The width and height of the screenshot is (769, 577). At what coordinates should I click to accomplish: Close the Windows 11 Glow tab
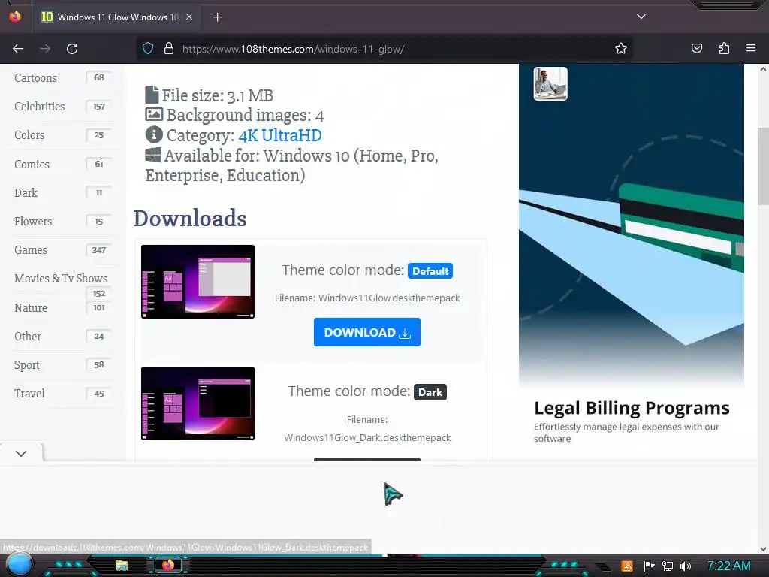coord(189,17)
